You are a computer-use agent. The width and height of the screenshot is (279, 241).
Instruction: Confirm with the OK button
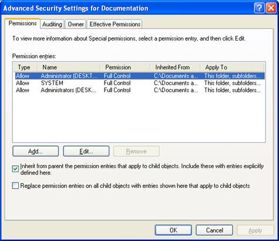[x=173, y=230]
